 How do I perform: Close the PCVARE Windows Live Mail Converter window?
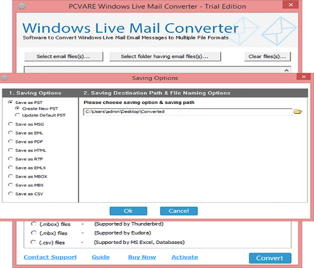coord(290,5)
